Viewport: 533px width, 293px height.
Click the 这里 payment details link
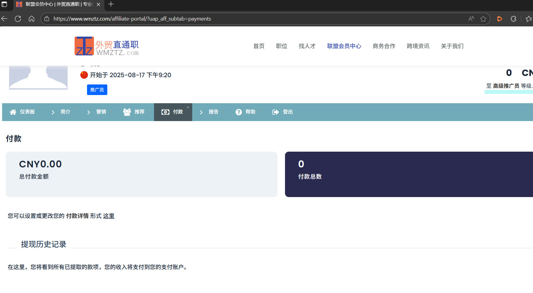(x=108, y=216)
